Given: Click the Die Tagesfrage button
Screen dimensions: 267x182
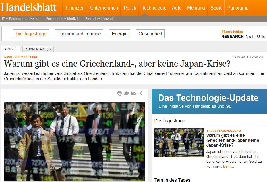Looking at the screenshot, I should (31, 33).
